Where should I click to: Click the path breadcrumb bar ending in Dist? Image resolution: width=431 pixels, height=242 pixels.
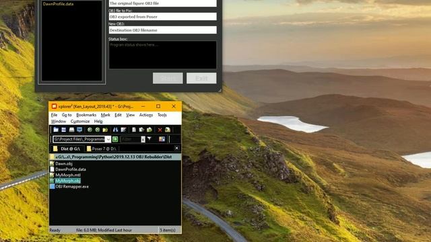[115, 157]
